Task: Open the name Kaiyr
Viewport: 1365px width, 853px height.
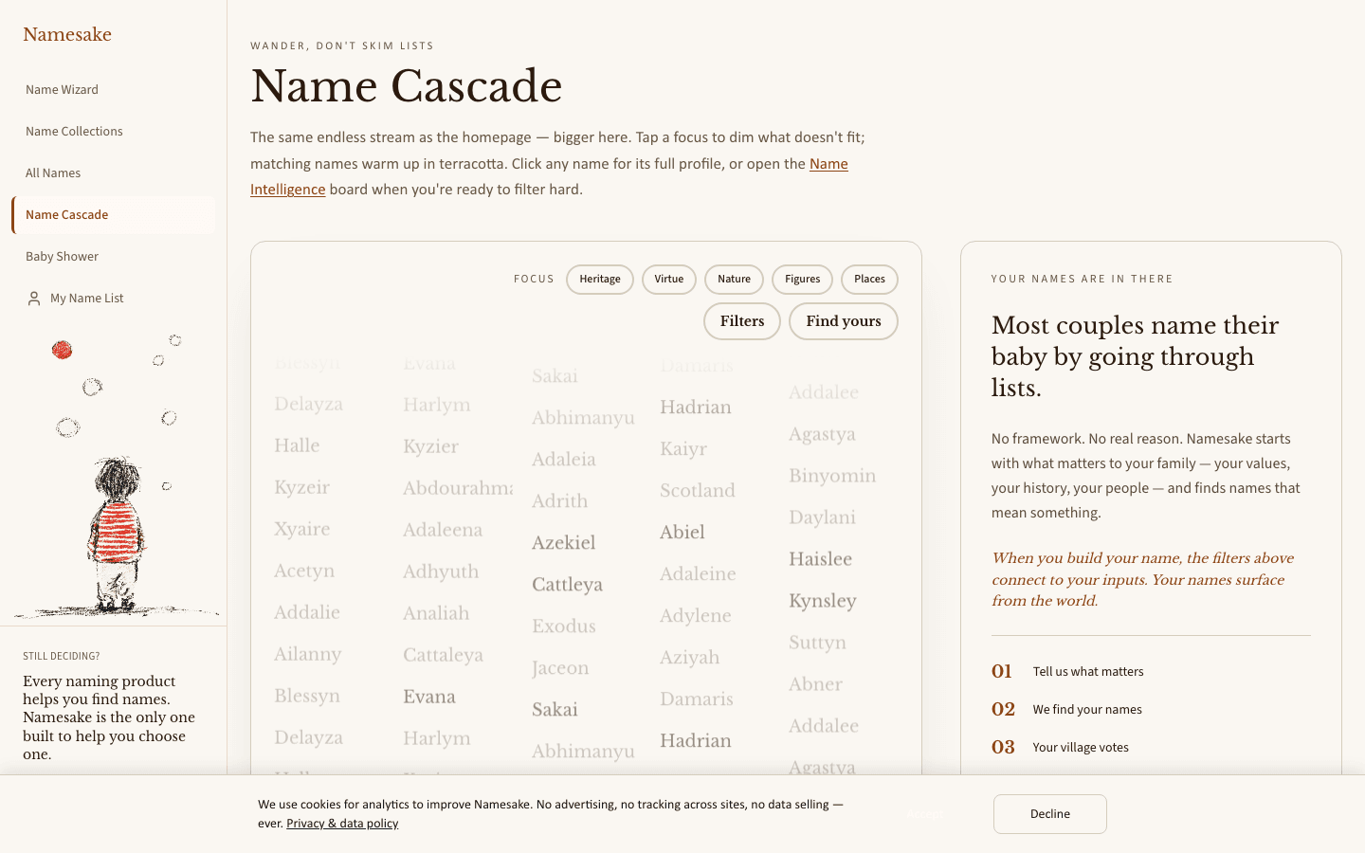Action: coord(683,449)
